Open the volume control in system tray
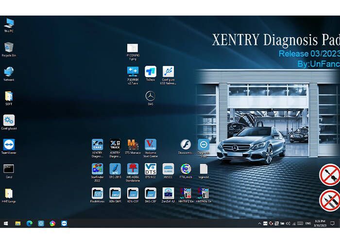The image size is (340, 243). (x=288, y=223)
